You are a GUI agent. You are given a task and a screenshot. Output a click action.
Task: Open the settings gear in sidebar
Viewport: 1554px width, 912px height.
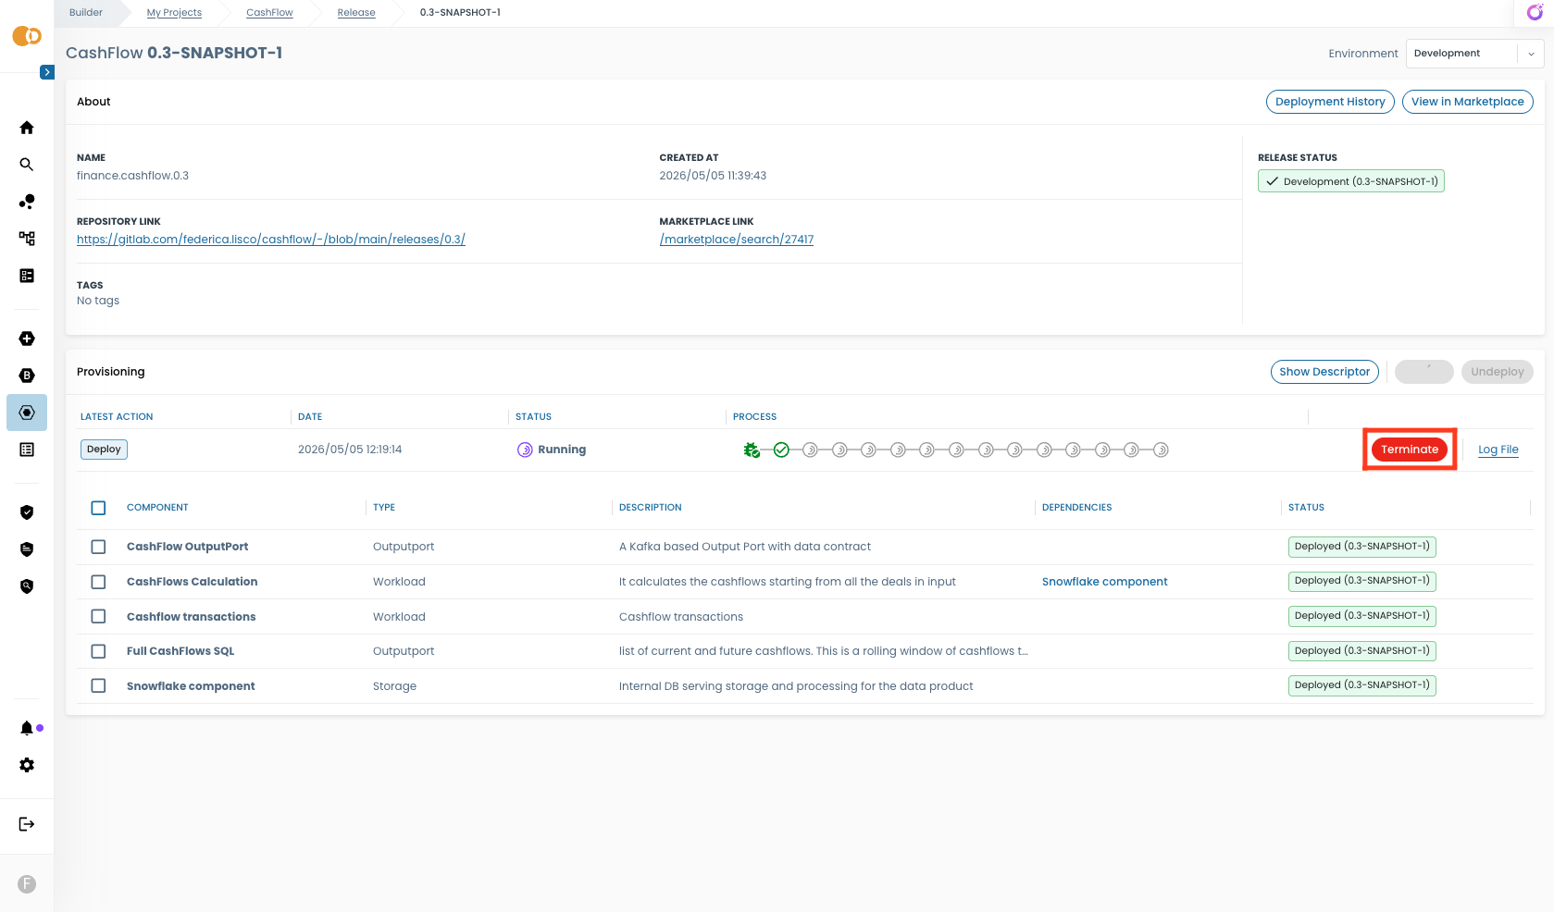(27, 765)
